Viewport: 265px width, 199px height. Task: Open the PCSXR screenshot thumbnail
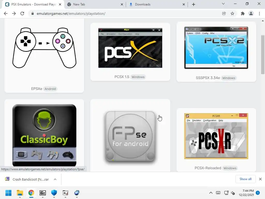pos(216,136)
